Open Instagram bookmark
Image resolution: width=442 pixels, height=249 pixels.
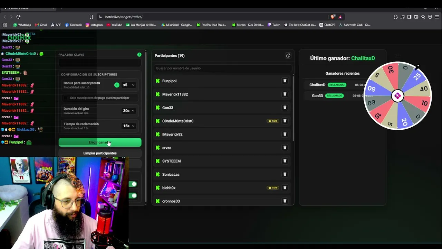94,25
